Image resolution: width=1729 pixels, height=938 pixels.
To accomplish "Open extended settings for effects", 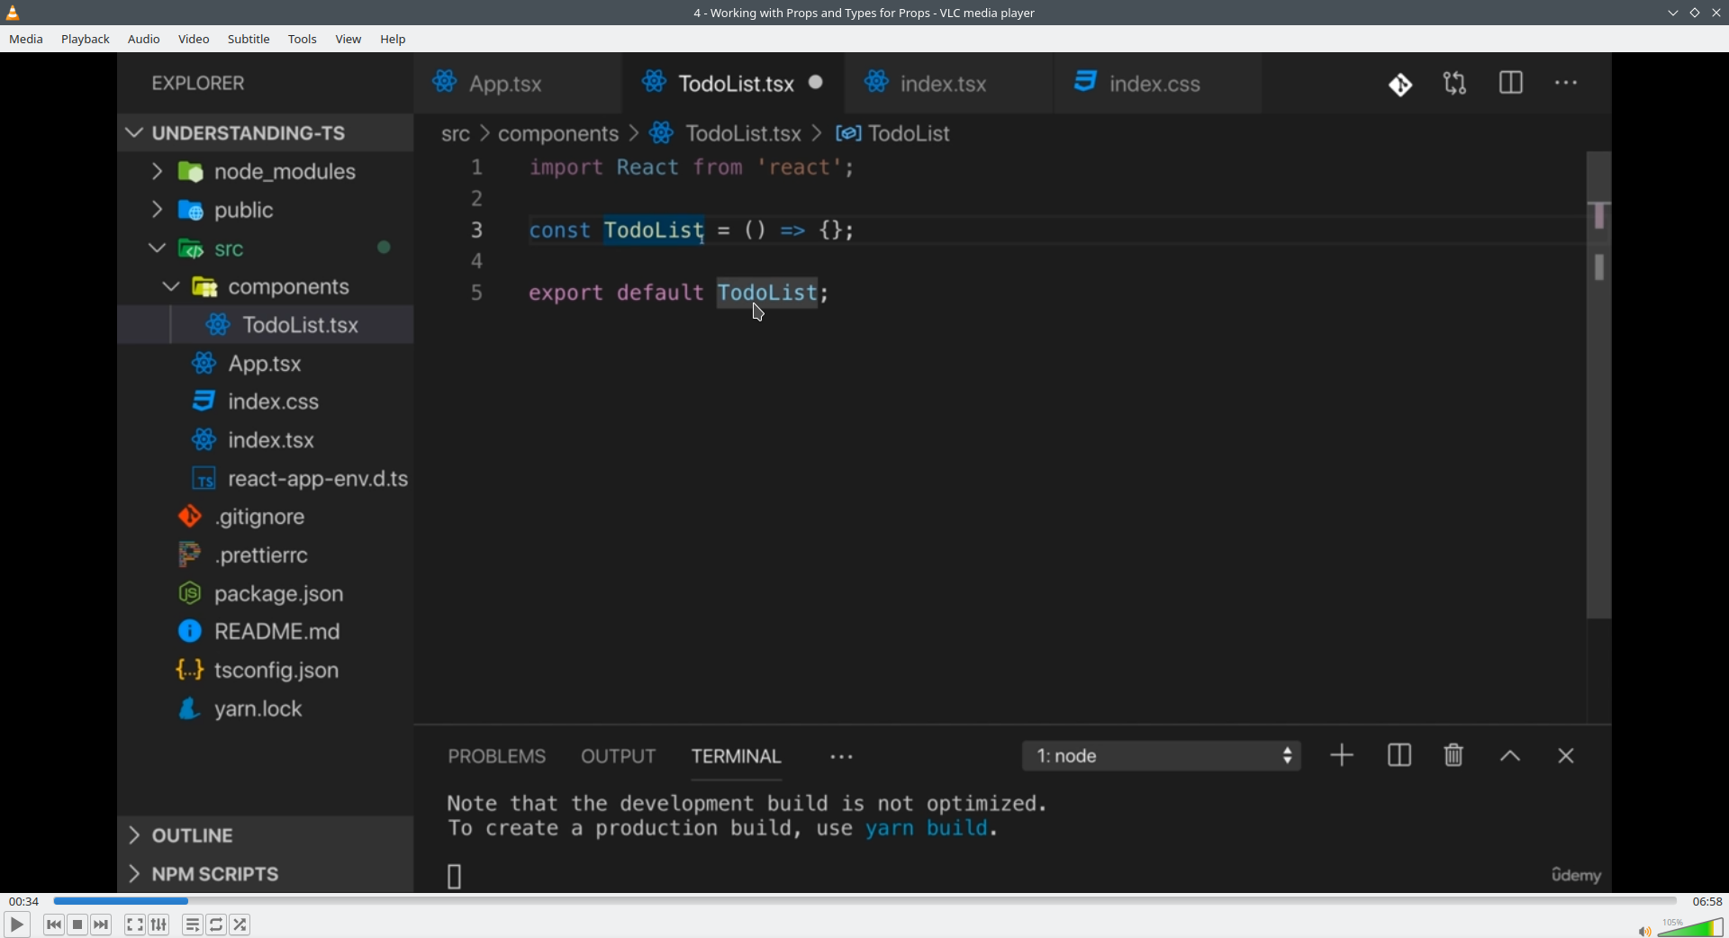I will point(159,924).
